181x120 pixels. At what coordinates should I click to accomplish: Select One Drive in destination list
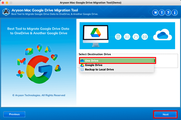pos(117,60)
